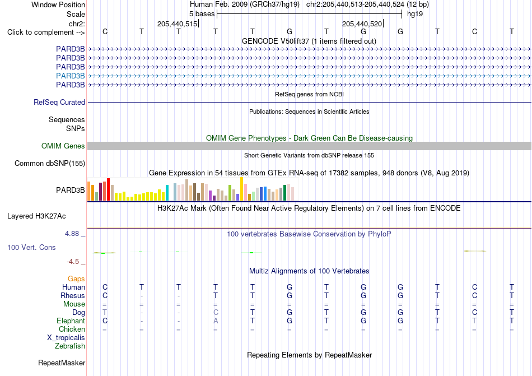Open GENCODE V50lift37 track title
Viewport: 532px width, 376px height.
click(x=309, y=41)
